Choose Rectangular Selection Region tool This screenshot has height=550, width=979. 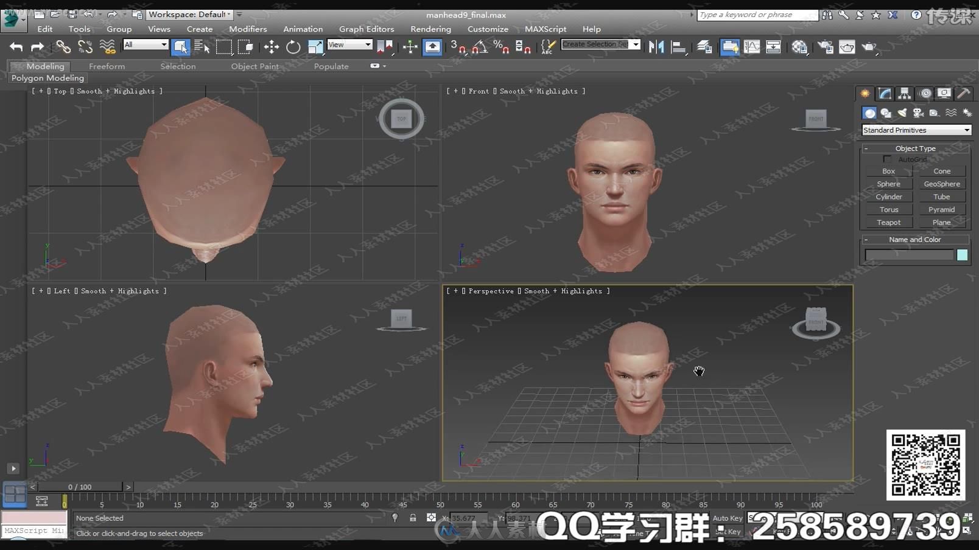224,47
